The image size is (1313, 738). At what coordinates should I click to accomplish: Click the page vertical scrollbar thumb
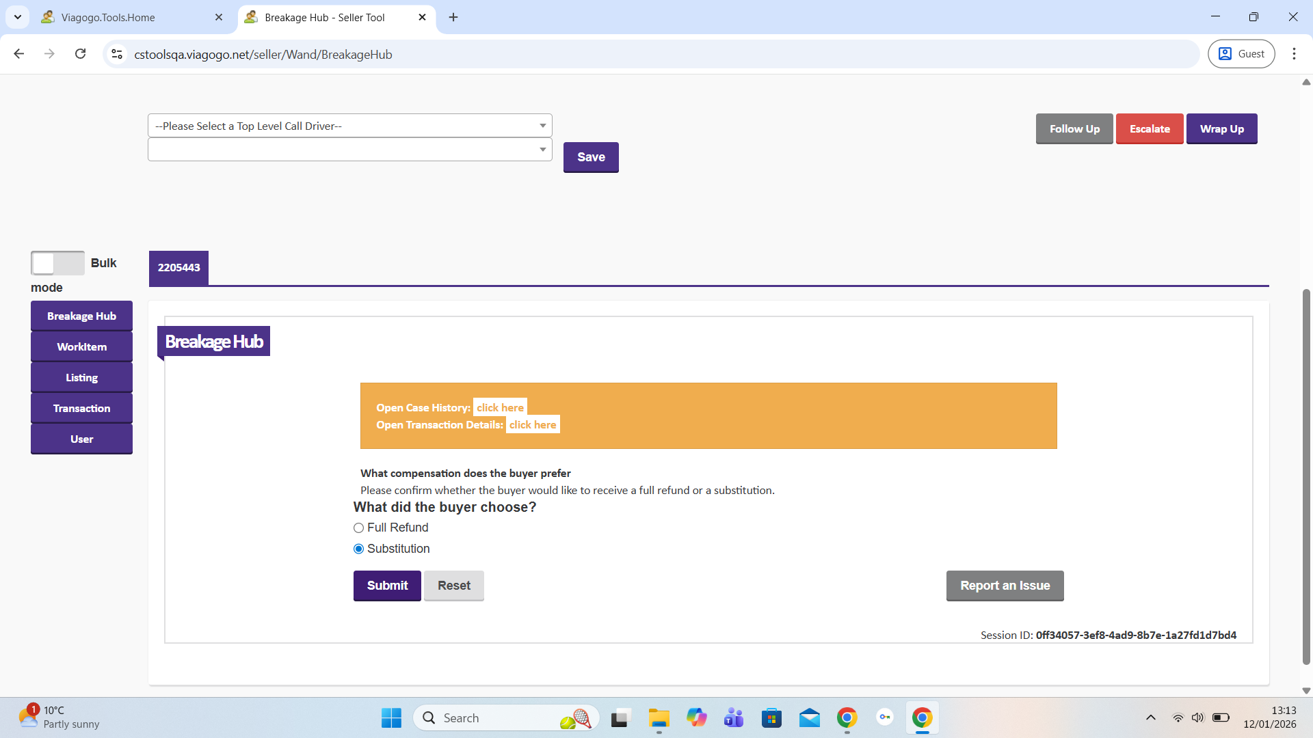pos(1306,478)
